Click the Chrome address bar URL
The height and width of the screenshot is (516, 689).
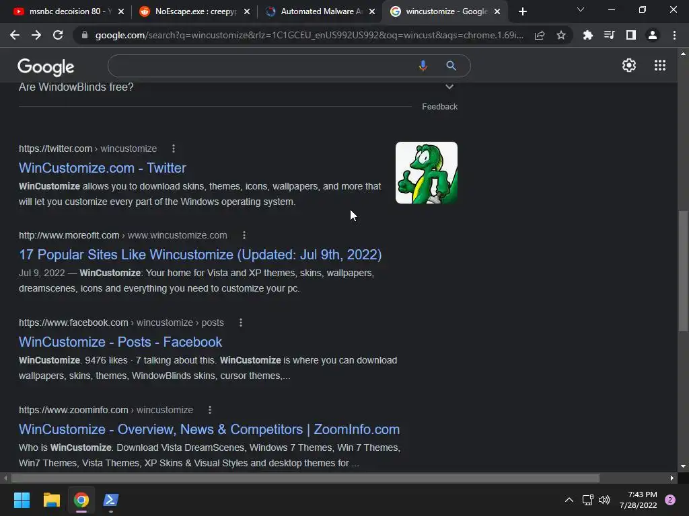(309, 35)
